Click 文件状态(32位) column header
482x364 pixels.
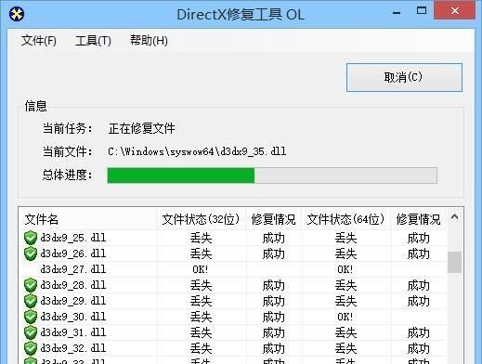[x=202, y=219]
